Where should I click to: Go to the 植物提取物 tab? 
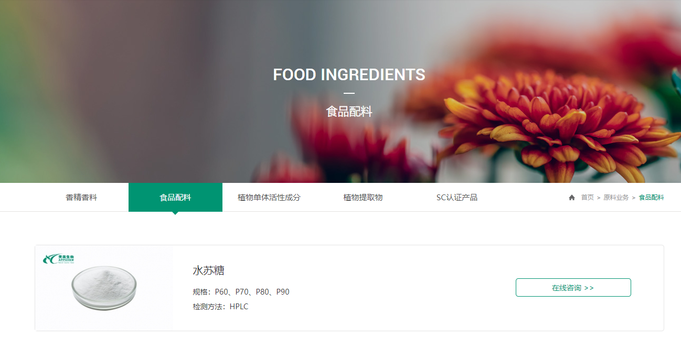363,198
